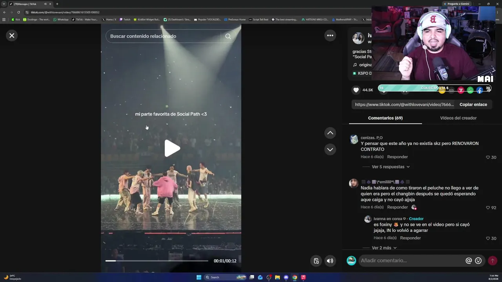Go back in browser history
The width and height of the screenshot is (502, 282).
pyautogui.click(x=4, y=12)
